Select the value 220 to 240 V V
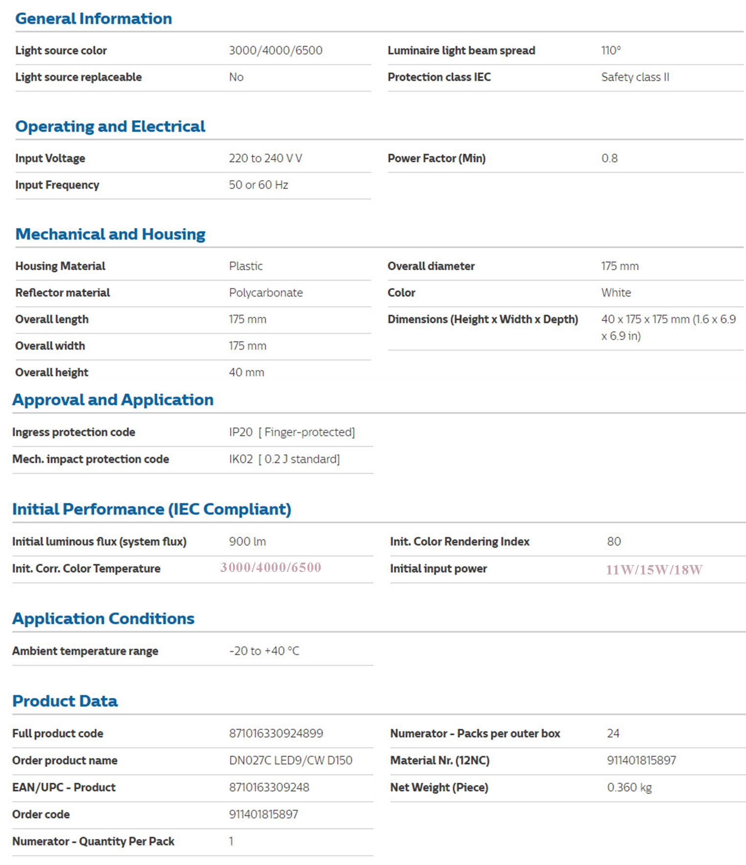The height and width of the screenshot is (865, 746). (265, 158)
